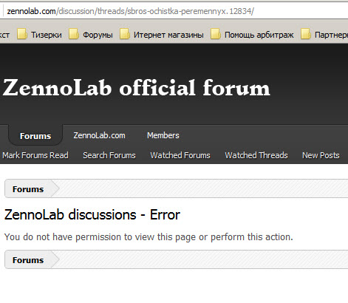Viewport: 348px width, 303px height.
Task: Click the ZennoLab official forum header title
Action: (x=136, y=87)
